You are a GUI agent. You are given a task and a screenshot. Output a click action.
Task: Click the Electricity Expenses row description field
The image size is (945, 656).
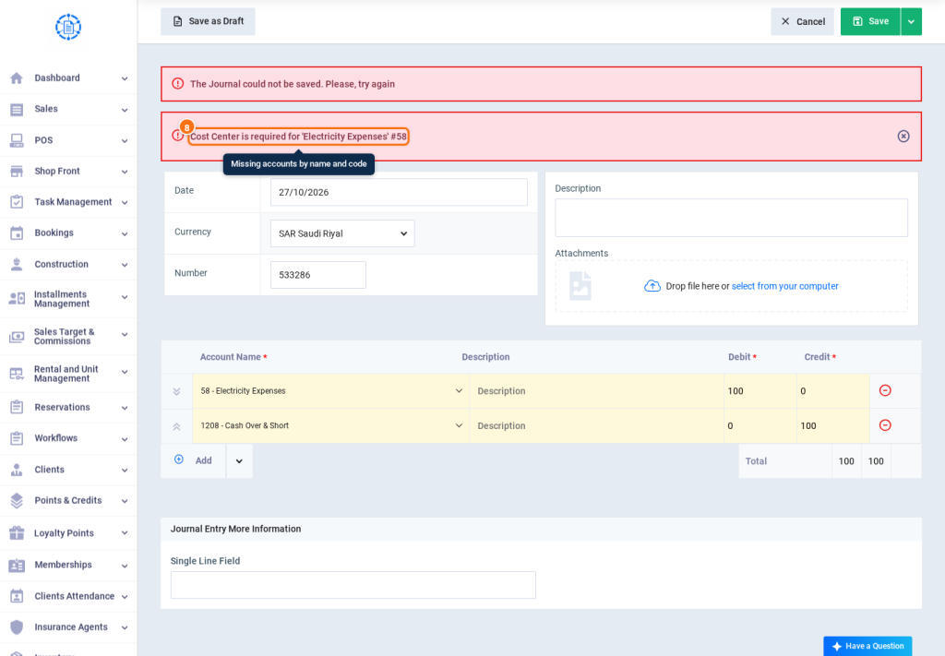coord(597,391)
